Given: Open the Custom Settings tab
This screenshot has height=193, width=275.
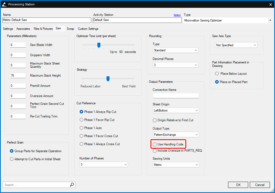Looking at the screenshot, I should pyautogui.click(x=88, y=29).
